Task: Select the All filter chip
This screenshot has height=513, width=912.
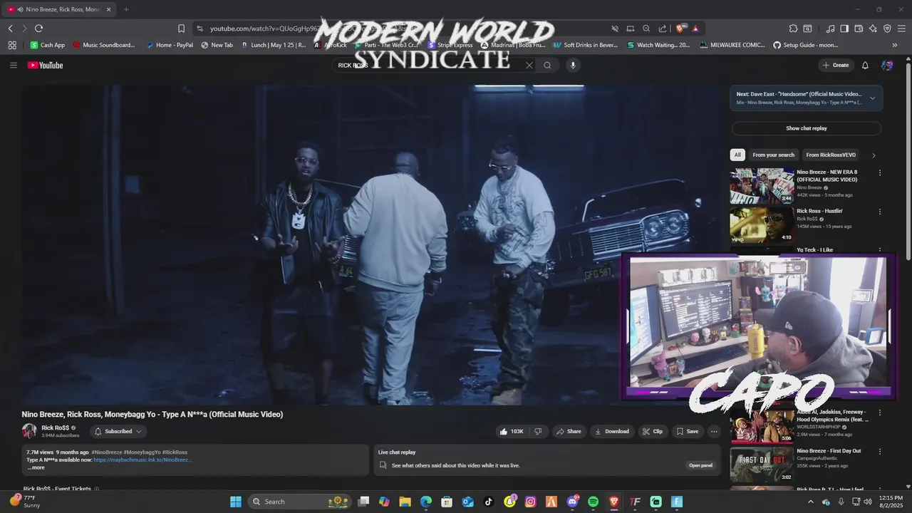Action: pos(737,155)
